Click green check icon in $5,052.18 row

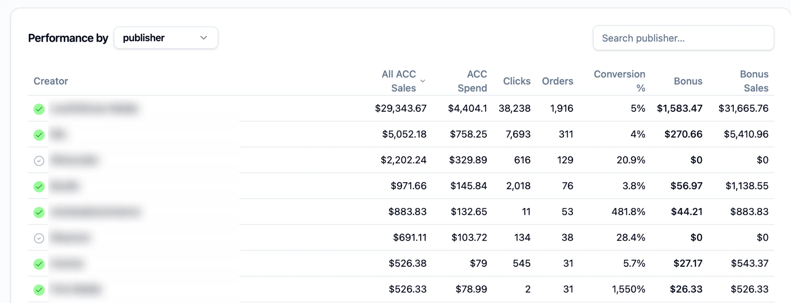[39, 135]
